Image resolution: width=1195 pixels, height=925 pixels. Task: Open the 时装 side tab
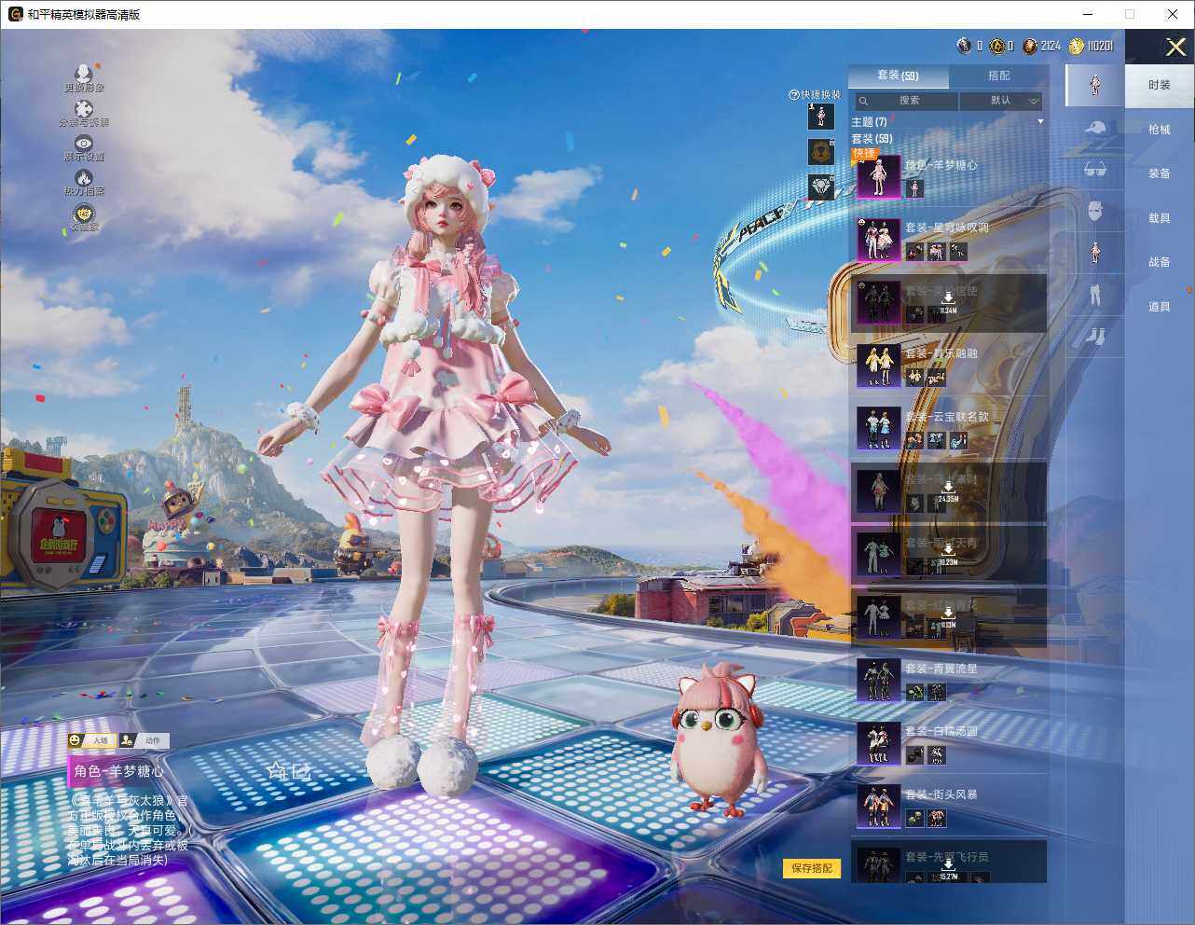pos(1159,85)
